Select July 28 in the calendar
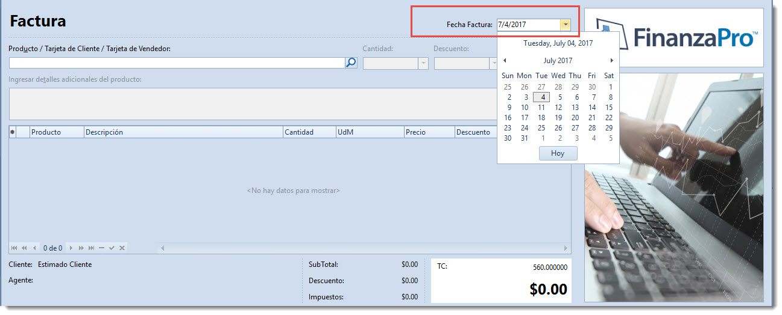782x315 pixels. pos(592,128)
